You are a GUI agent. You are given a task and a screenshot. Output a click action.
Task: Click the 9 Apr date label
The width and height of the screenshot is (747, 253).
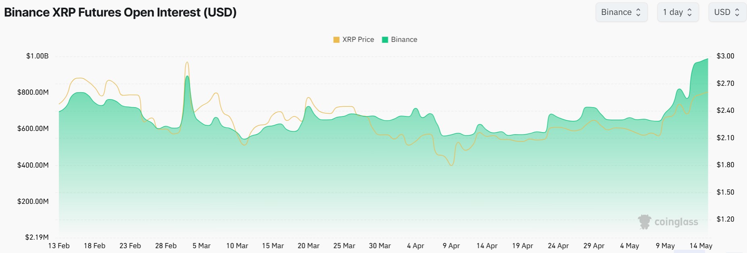pyautogui.click(x=451, y=246)
